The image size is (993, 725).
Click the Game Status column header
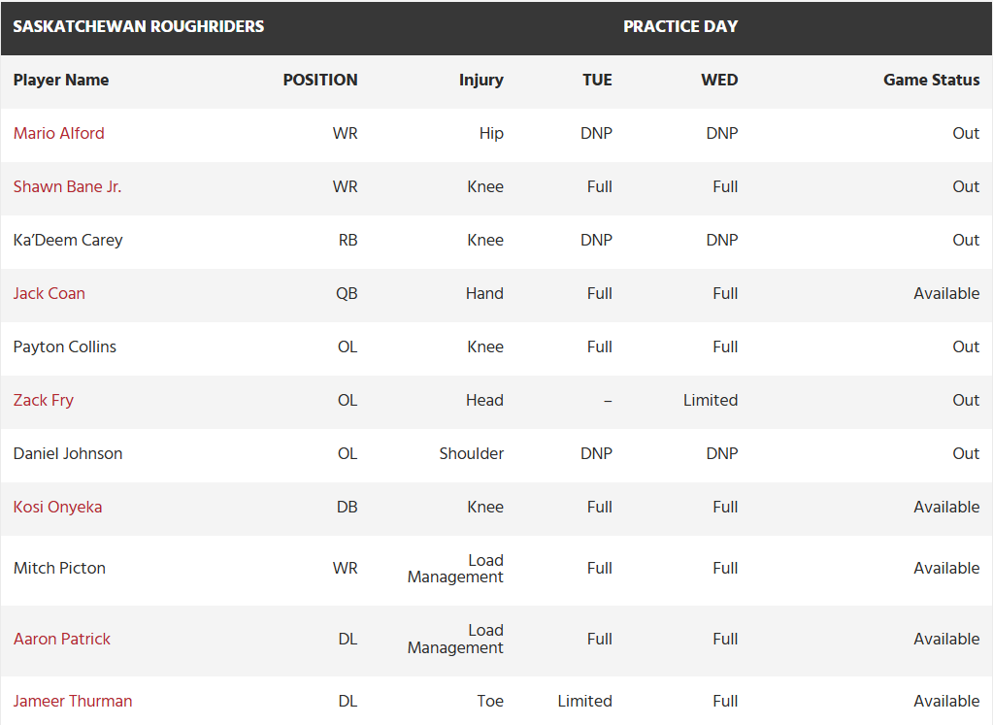[x=932, y=80]
